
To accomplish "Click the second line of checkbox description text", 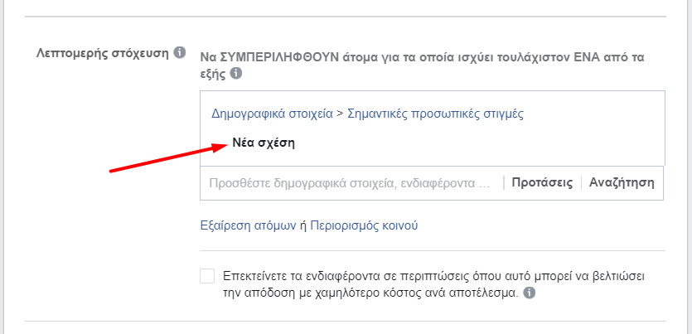I will (x=366, y=293).
